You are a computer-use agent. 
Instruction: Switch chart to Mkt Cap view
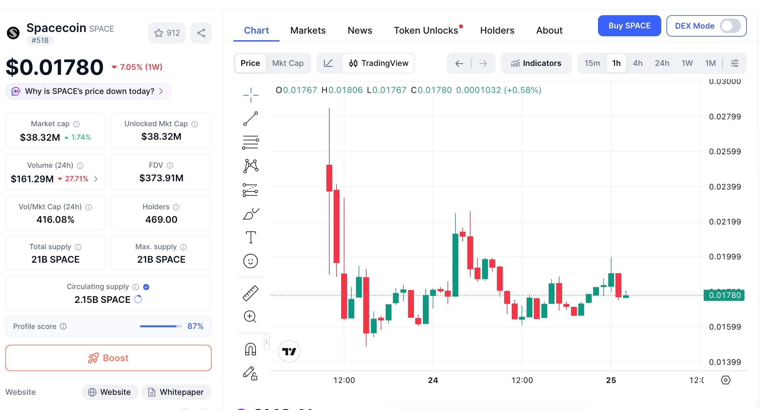[x=288, y=63]
